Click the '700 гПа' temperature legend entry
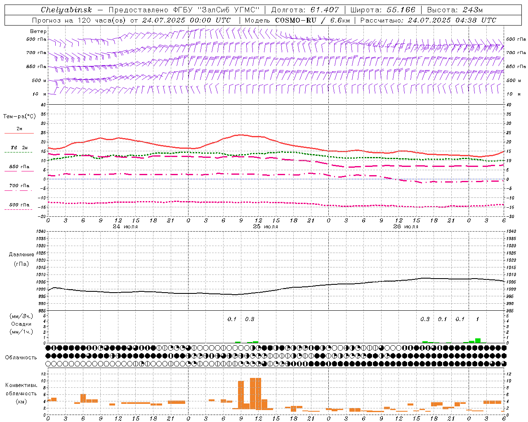The width and height of the screenshot is (528, 422). click(19, 185)
